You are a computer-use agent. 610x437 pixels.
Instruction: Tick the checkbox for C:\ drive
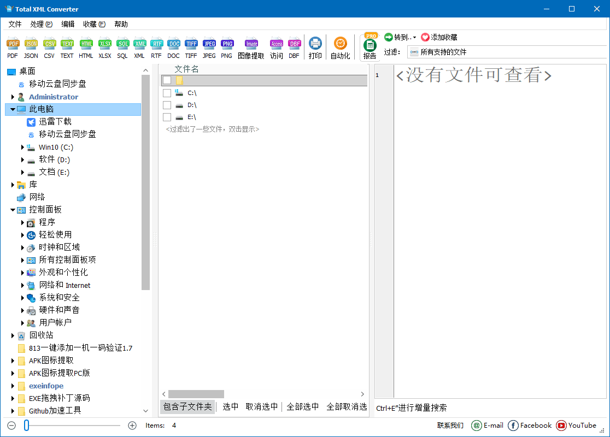click(x=167, y=93)
